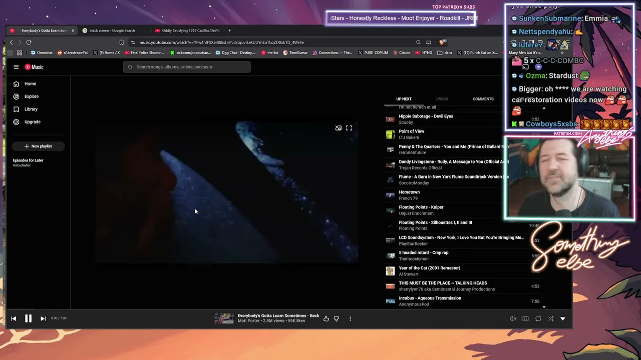Pause the current song
This screenshot has height=360, width=641.
pos(28,318)
